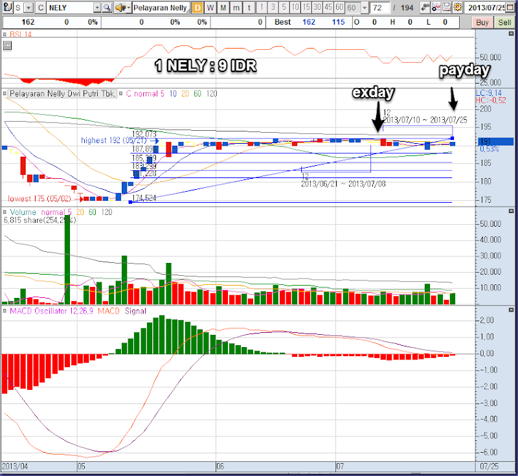This screenshot has width=518, height=476.
Task: Select the 45 interval button
Action: pyautogui.click(x=328, y=7)
